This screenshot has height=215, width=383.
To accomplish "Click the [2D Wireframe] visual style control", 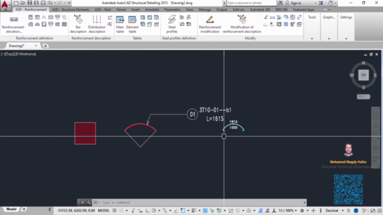I will [25, 54].
